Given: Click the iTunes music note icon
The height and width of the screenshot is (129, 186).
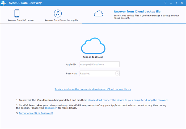Looking at the screenshot, I should click(58, 13).
